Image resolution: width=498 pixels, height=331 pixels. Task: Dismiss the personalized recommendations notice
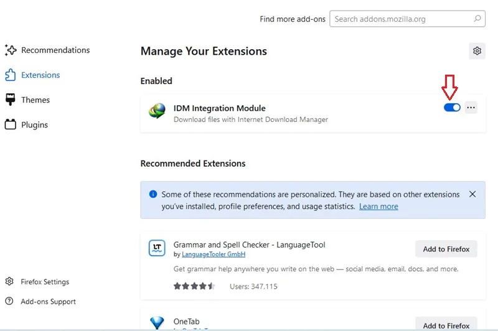[x=472, y=194]
